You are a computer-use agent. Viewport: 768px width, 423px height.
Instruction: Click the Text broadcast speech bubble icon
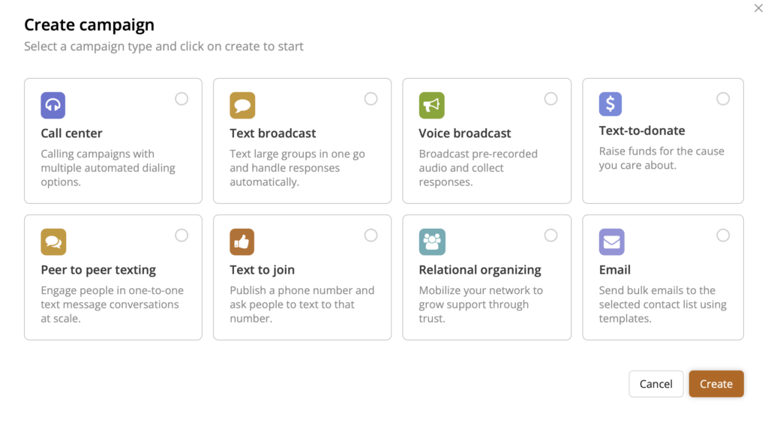242,106
